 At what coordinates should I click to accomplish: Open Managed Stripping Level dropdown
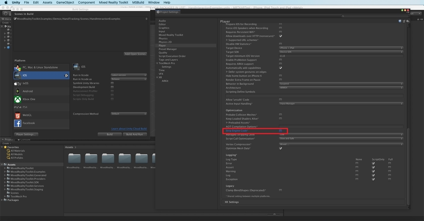pos(341,135)
